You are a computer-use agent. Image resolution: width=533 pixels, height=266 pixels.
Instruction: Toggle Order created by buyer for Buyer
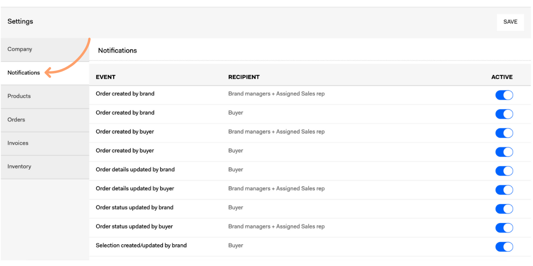click(x=504, y=152)
